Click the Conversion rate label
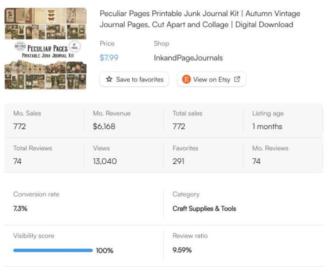The height and width of the screenshot is (267, 327). (36, 194)
